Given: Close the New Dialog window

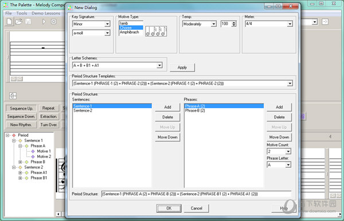Looking at the screenshot, I should 291,6.
